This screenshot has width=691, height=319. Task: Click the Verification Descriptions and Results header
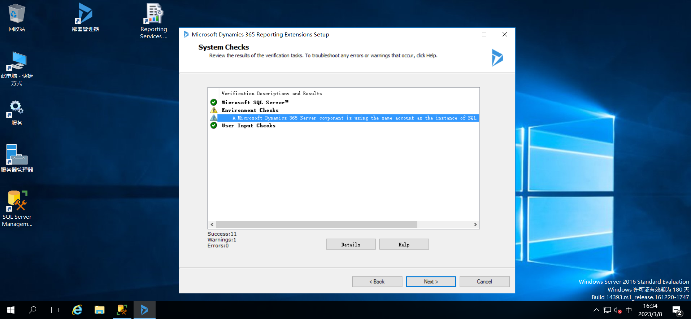pos(272,93)
